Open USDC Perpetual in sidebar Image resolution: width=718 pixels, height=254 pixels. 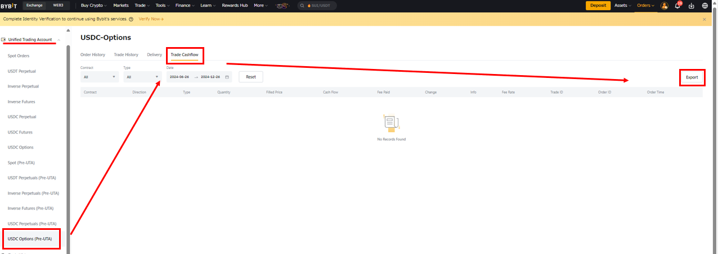pyautogui.click(x=22, y=117)
